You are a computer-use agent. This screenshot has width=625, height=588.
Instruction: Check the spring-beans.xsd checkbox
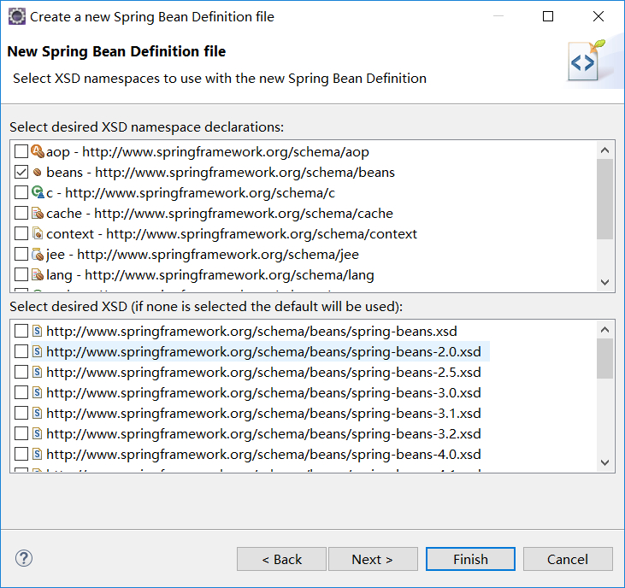[x=21, y=331]
